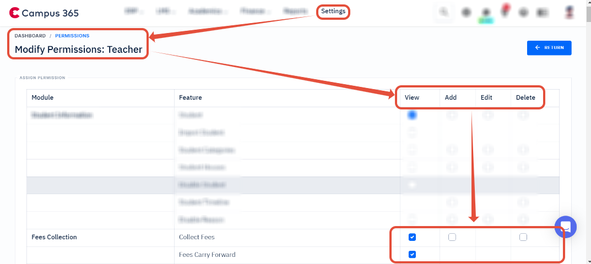Open notifications bell with red badge

click(x=504, y=12)
